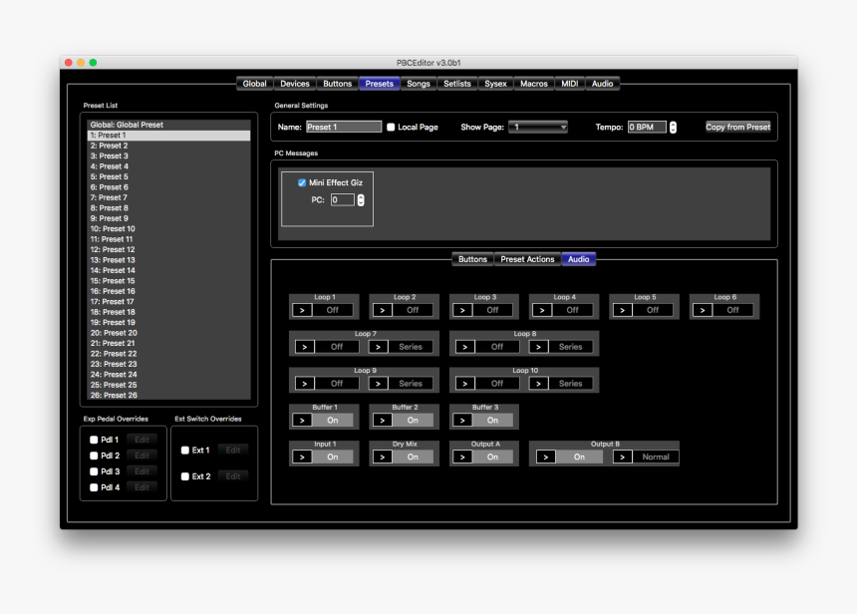The height and width of the screenshot is (614, 857).
Task: Check the Ext 1 switch override
Action: (185, 451)
